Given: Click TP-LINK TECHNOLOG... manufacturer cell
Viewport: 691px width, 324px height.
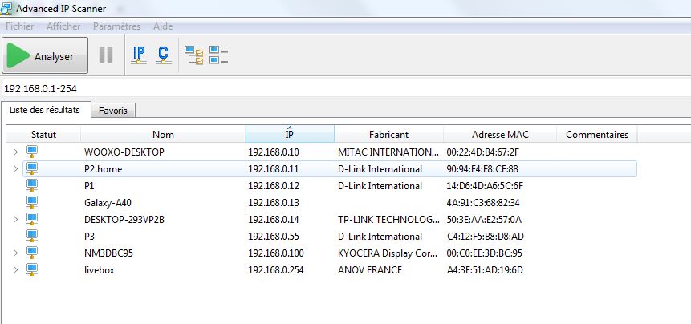Looking at the screenshot, I should click(388, 219).
